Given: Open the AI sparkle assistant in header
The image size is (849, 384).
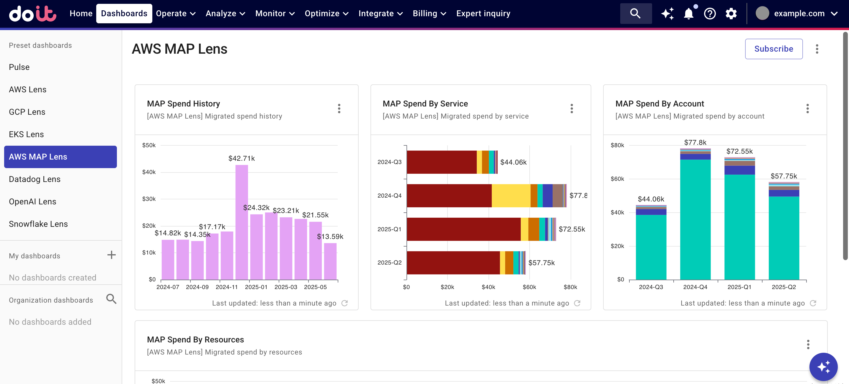Looking at the screenshot, I should [x=668, y=14].
